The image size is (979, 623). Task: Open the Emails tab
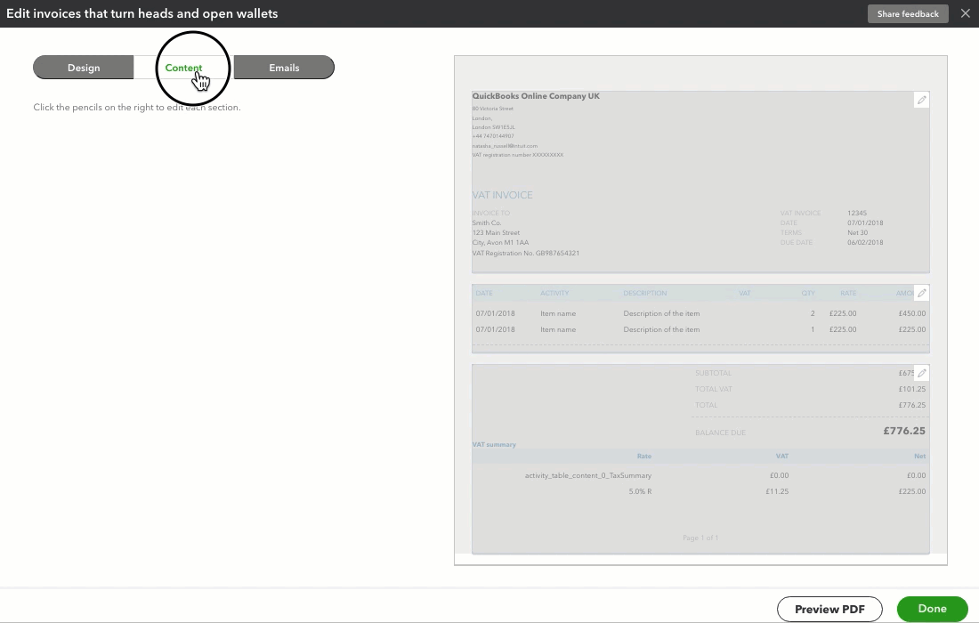pos(284,68)
